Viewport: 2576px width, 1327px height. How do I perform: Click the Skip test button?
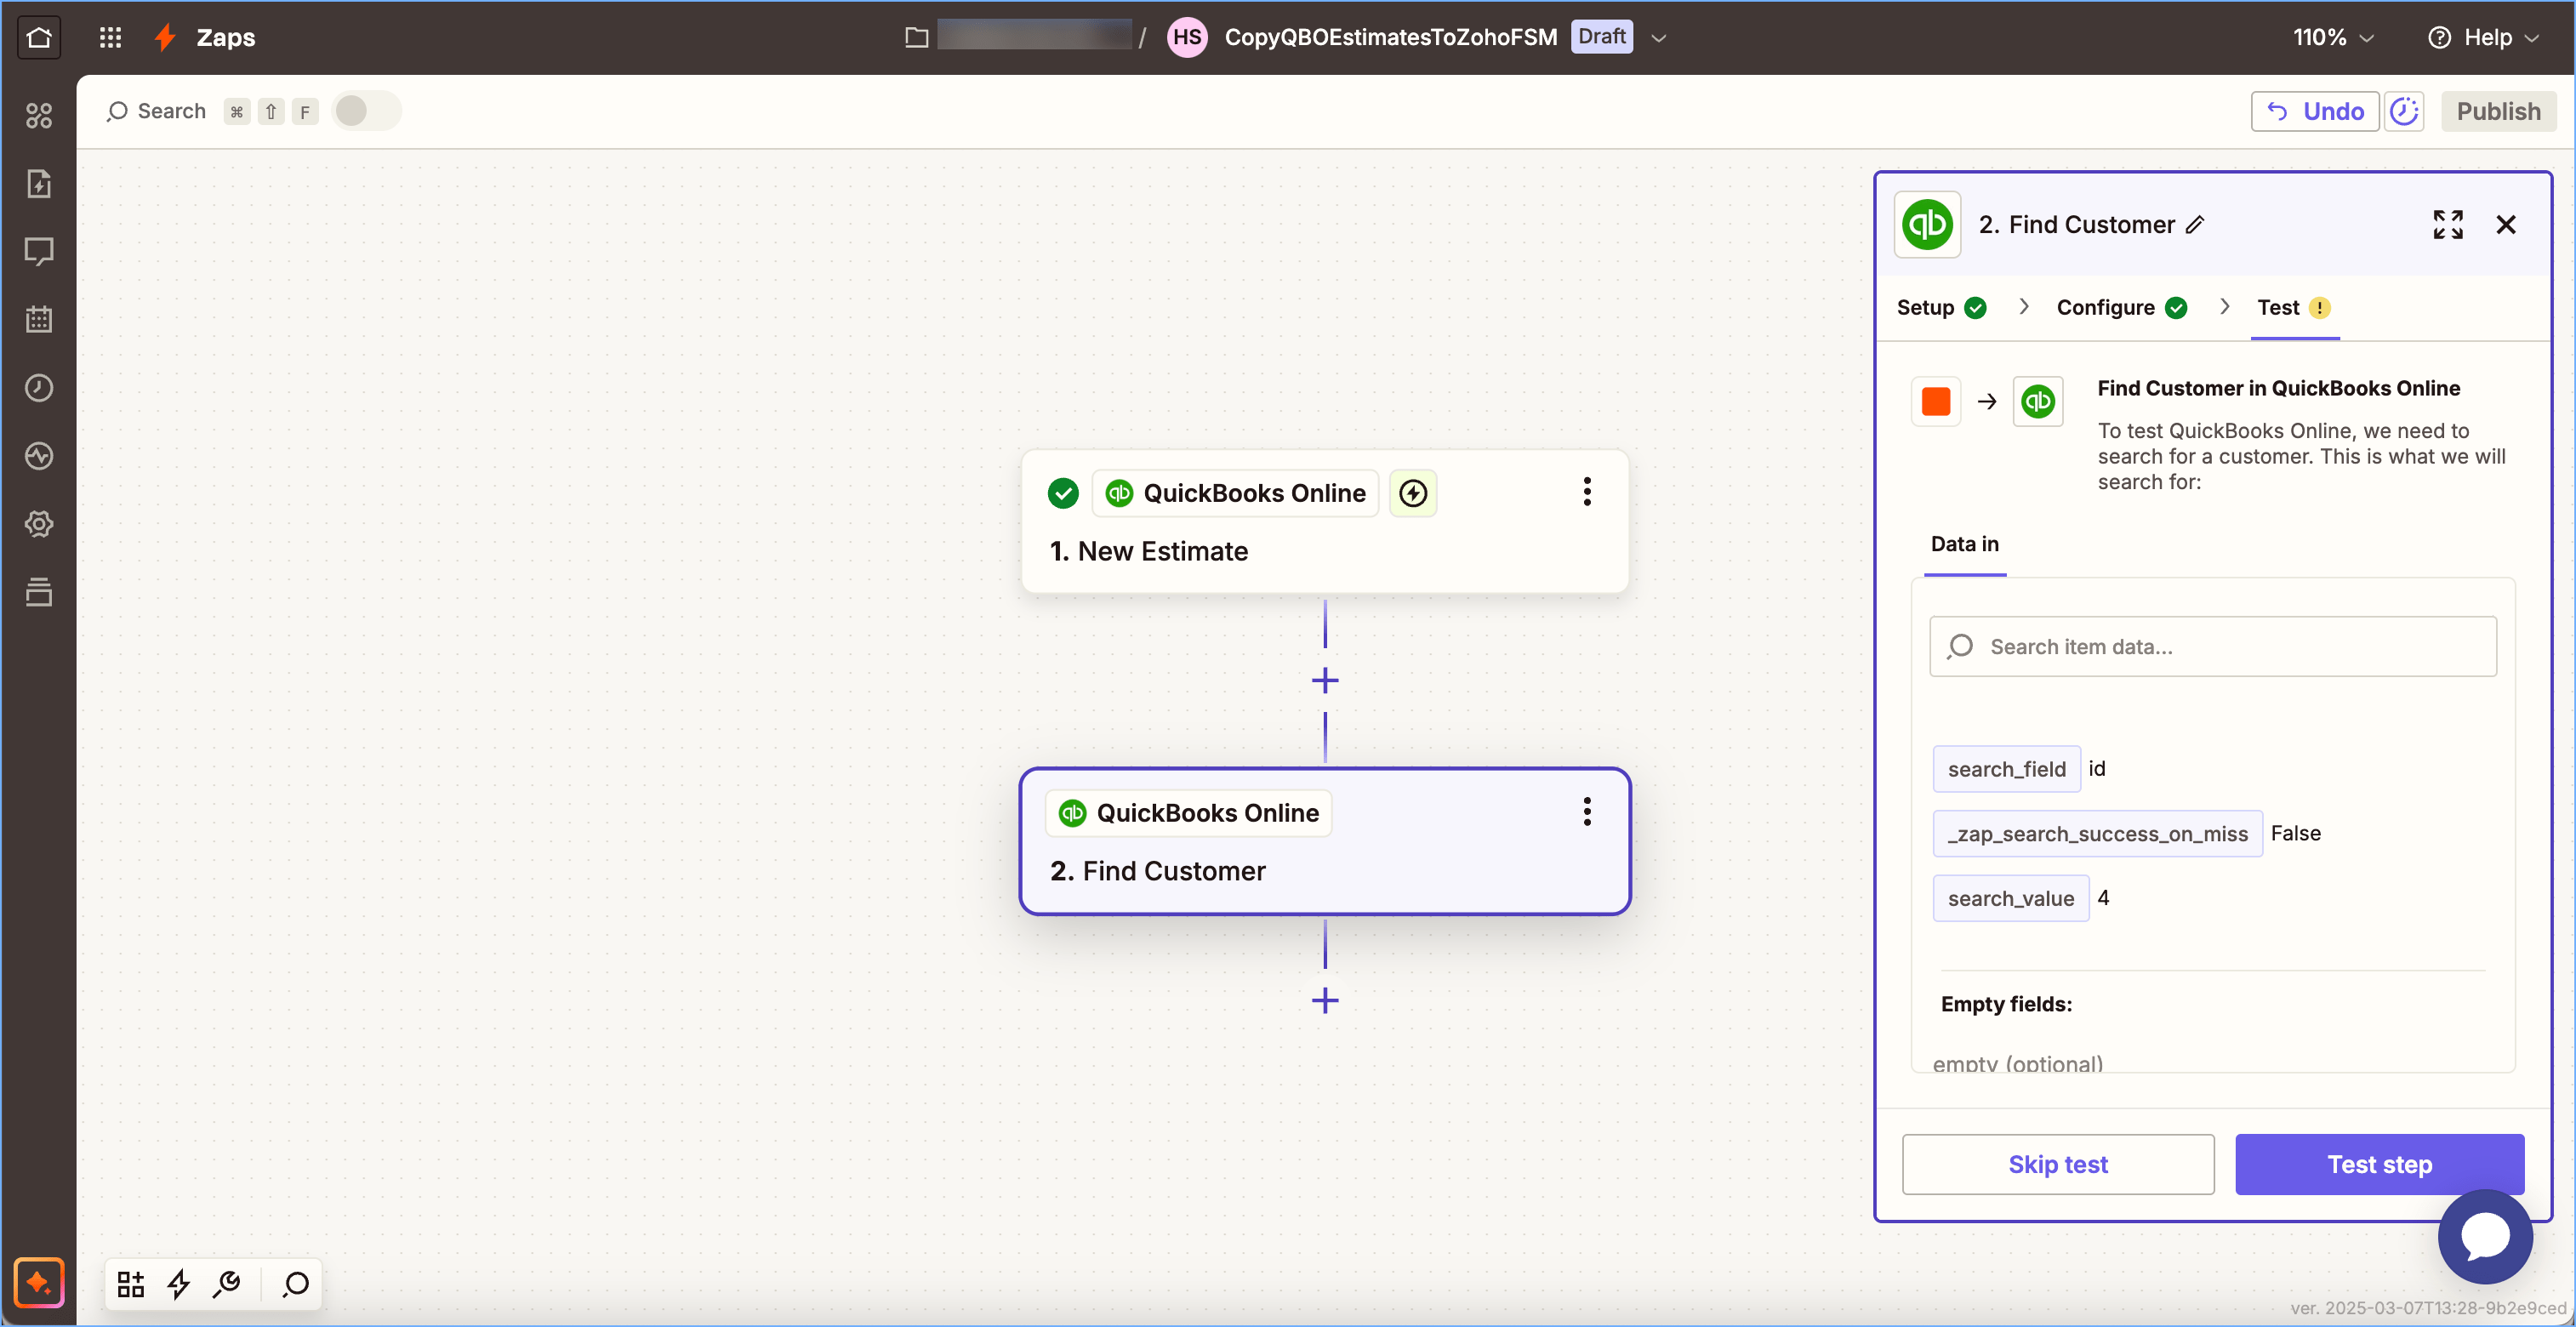2057,1164
